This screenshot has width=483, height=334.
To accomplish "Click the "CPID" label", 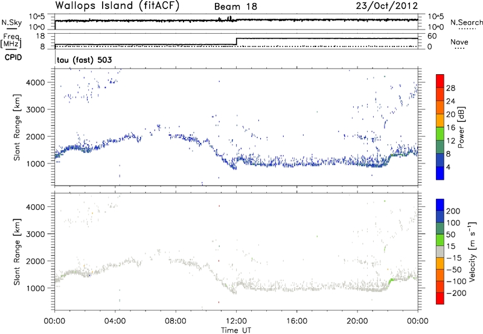I will click(13, 57).
